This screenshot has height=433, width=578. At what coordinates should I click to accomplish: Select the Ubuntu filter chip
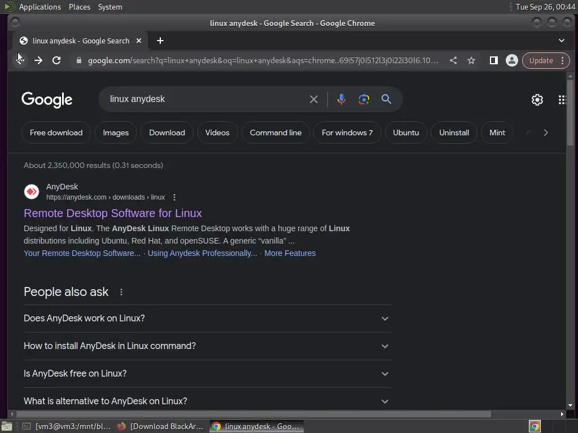click(x=406, y=132)
